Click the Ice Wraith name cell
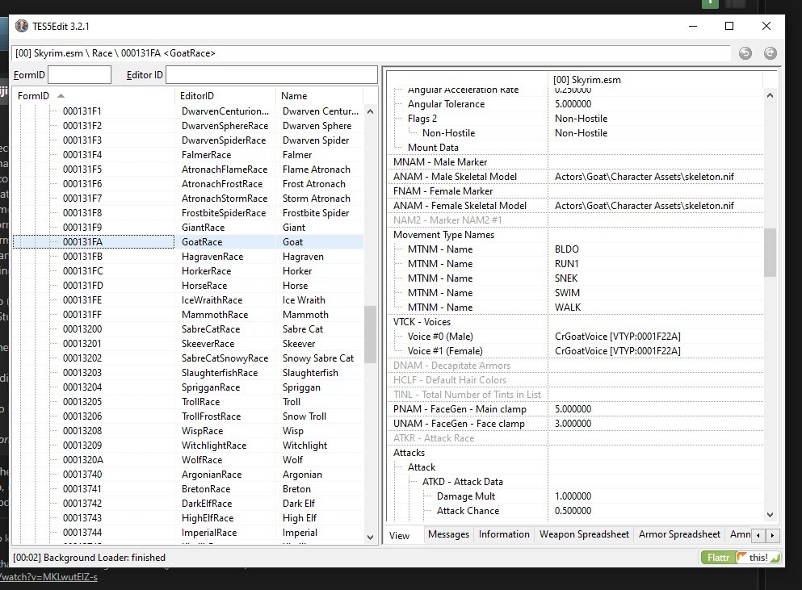This screenshot has height=590, width=802. tap(304, 300)
